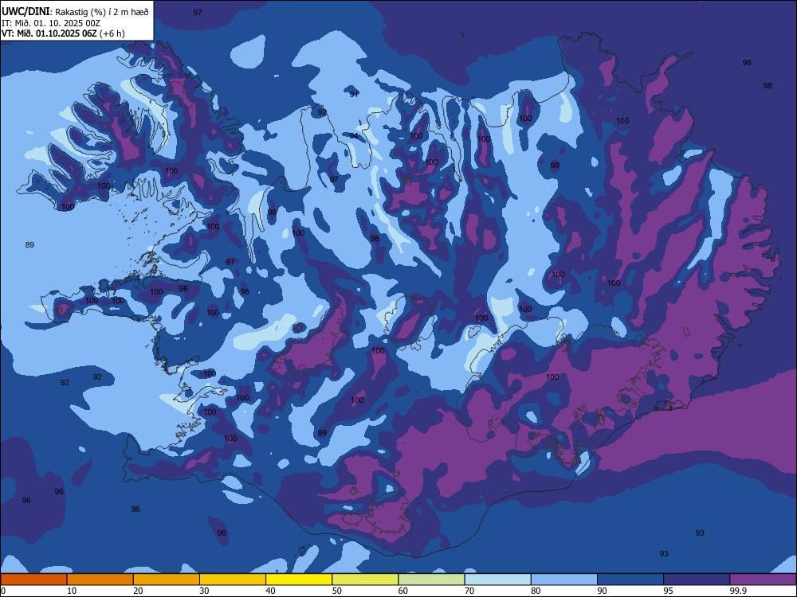Viewport: 797px width, 597px height.
Task: Pick the pale yellow-green 50–60 legend swatch
Action: point(366,579)
